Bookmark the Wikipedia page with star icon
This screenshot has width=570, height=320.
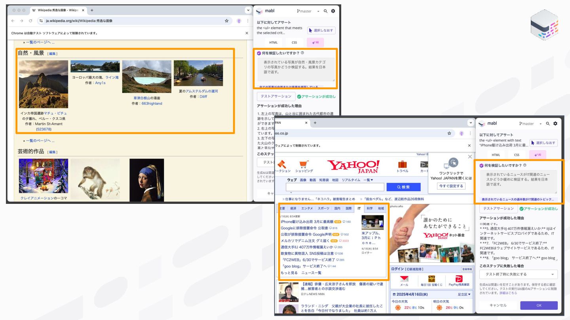pyautogui.click(x=226, y=21)
